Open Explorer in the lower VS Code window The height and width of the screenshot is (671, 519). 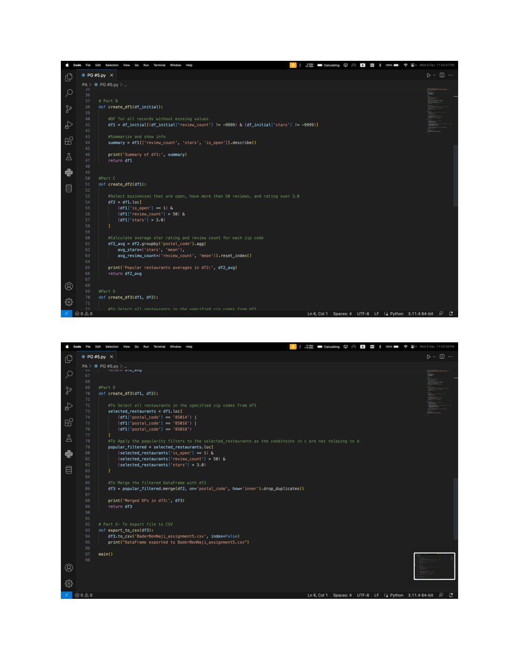pyautogui.click(x=69, y=359)
